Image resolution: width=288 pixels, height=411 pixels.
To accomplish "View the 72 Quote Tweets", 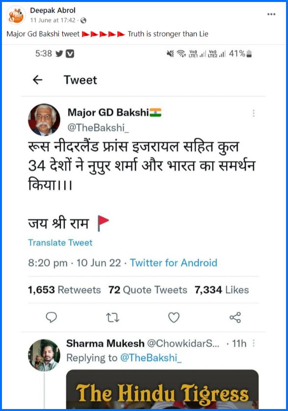I will point(148,290).
